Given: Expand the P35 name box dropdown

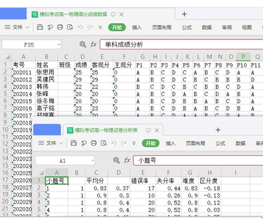Looking at the screenshot, I should pos(59,44).
